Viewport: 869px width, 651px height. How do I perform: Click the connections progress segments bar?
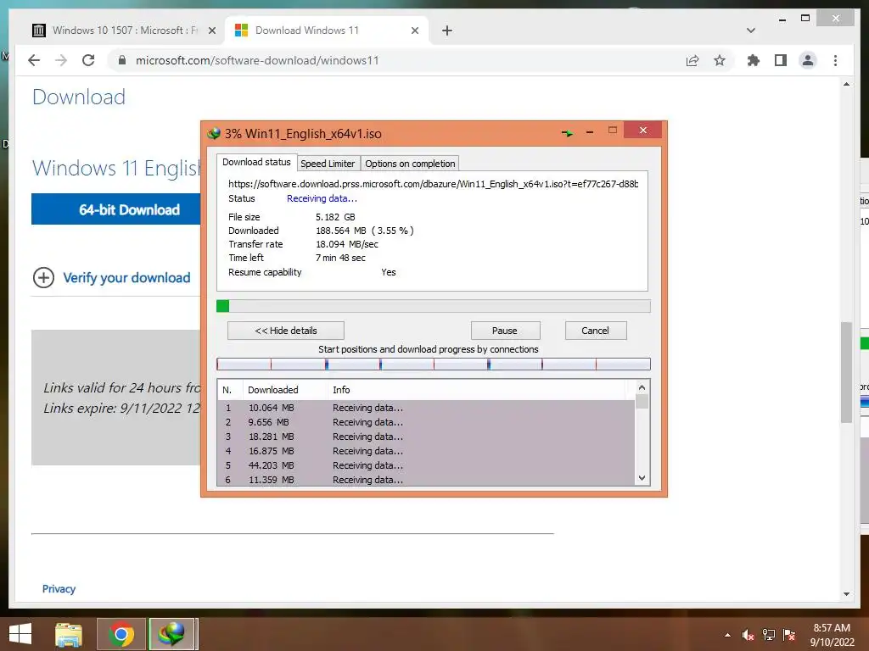(x=434, y=364)
